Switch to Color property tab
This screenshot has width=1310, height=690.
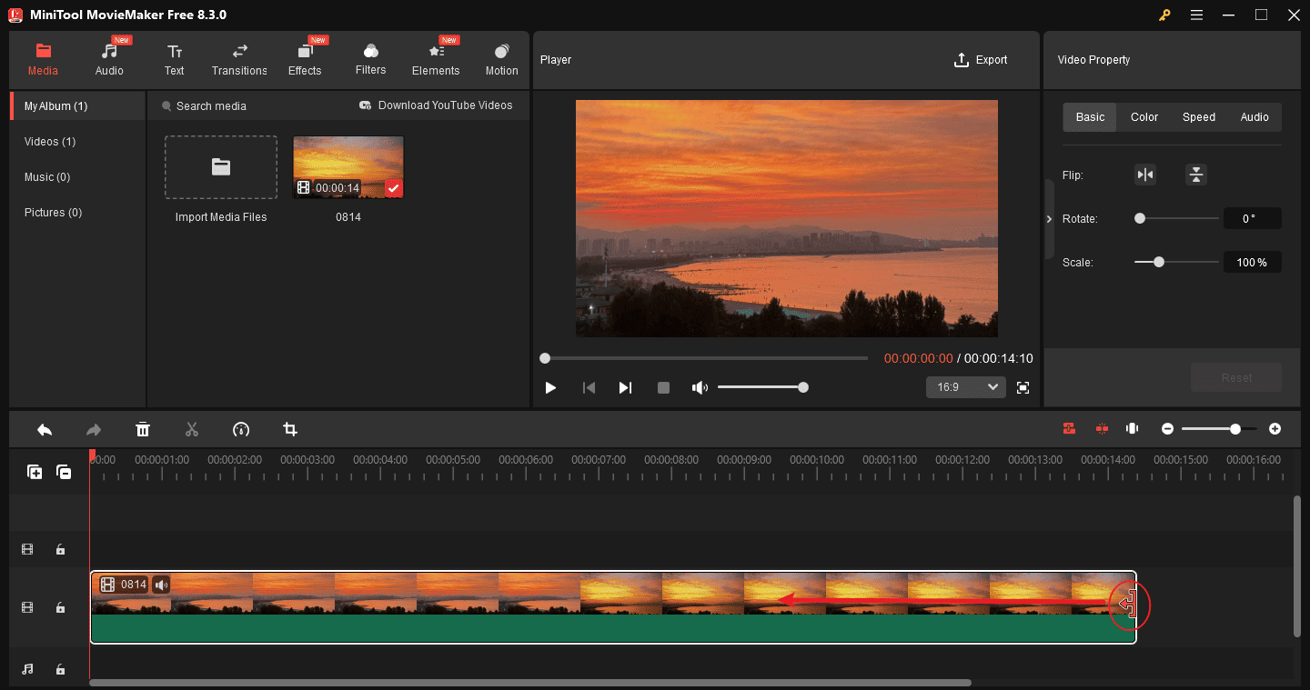pyautogui.click(x=1144, y=117)
